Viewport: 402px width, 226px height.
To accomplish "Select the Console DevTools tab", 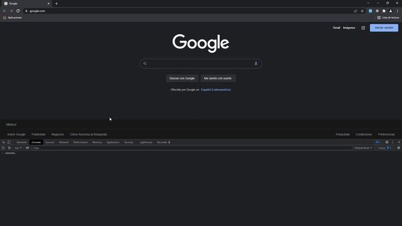I will coord(36,143).
